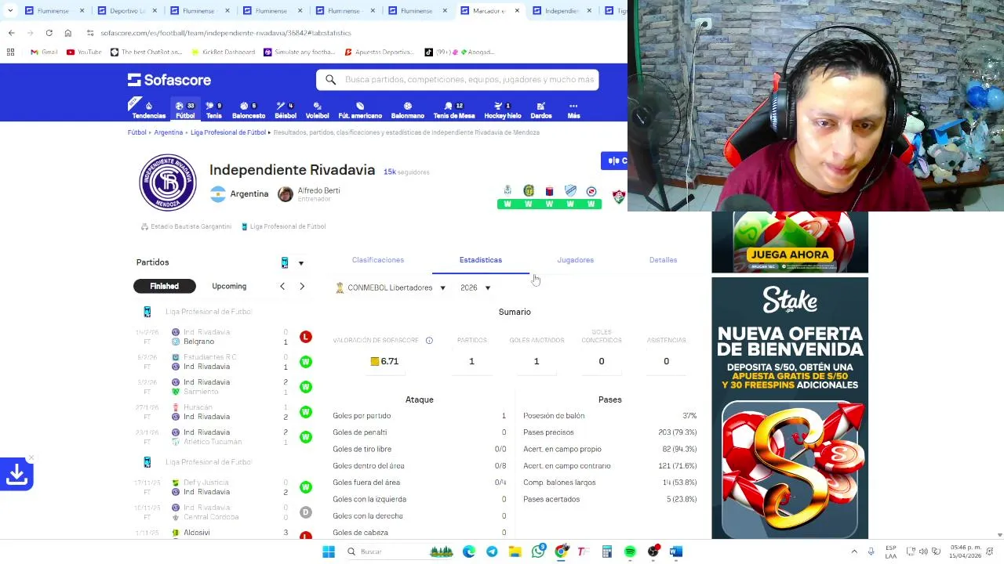Switch to the Deportivo browser tab
This screenshot has width=1004, height=564.
122,11
